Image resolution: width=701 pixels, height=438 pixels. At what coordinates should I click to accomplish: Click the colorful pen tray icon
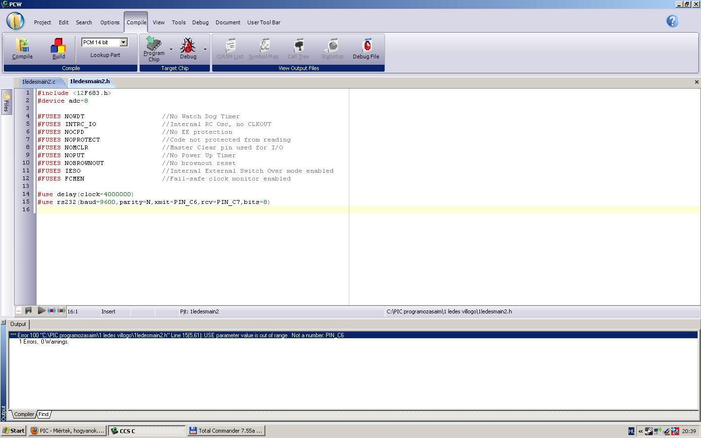coord(666,431)
